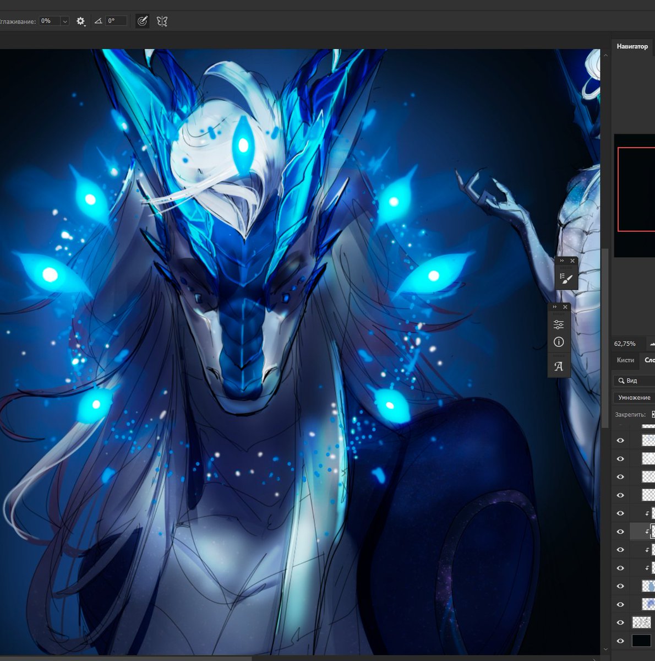Open the butterfly symmetry options
Screen dimensions: 655x661
point(162,21)
